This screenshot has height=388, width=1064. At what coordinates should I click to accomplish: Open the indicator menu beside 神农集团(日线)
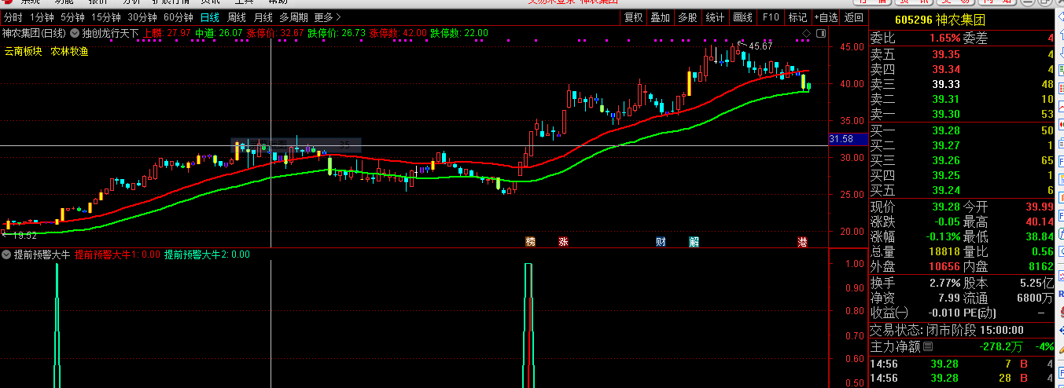[x=75, y=34]
